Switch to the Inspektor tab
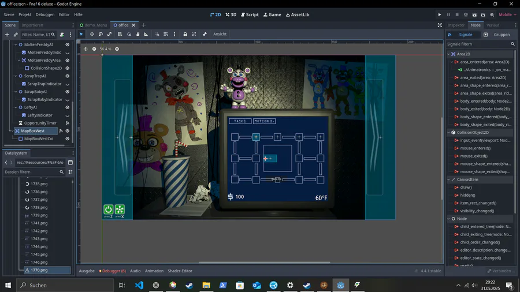This screenshot has height=292, width=520. [x=456, y=25]
